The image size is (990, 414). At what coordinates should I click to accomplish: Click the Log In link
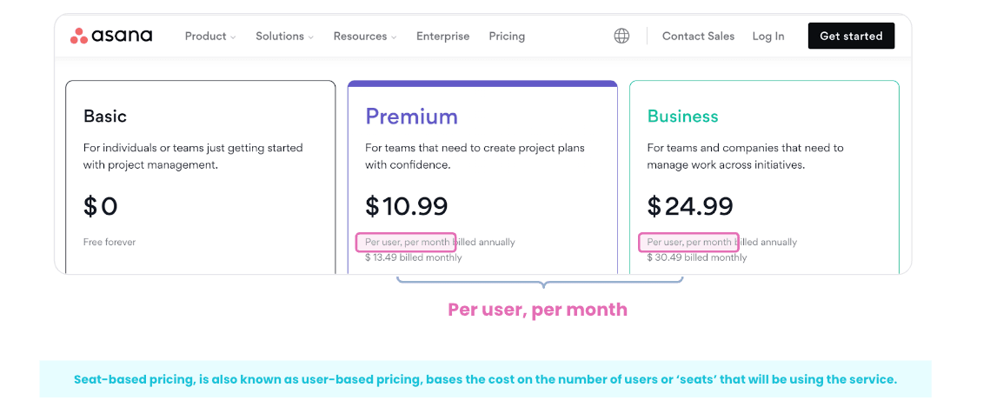pos(768,37)
